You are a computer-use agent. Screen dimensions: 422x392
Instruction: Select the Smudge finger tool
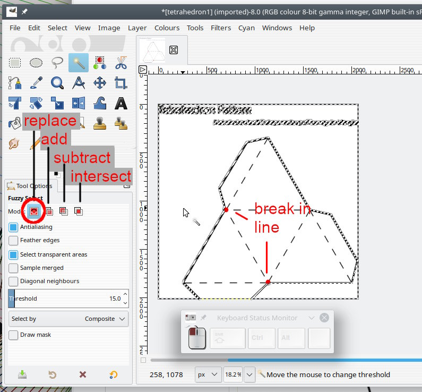(14, 143)
